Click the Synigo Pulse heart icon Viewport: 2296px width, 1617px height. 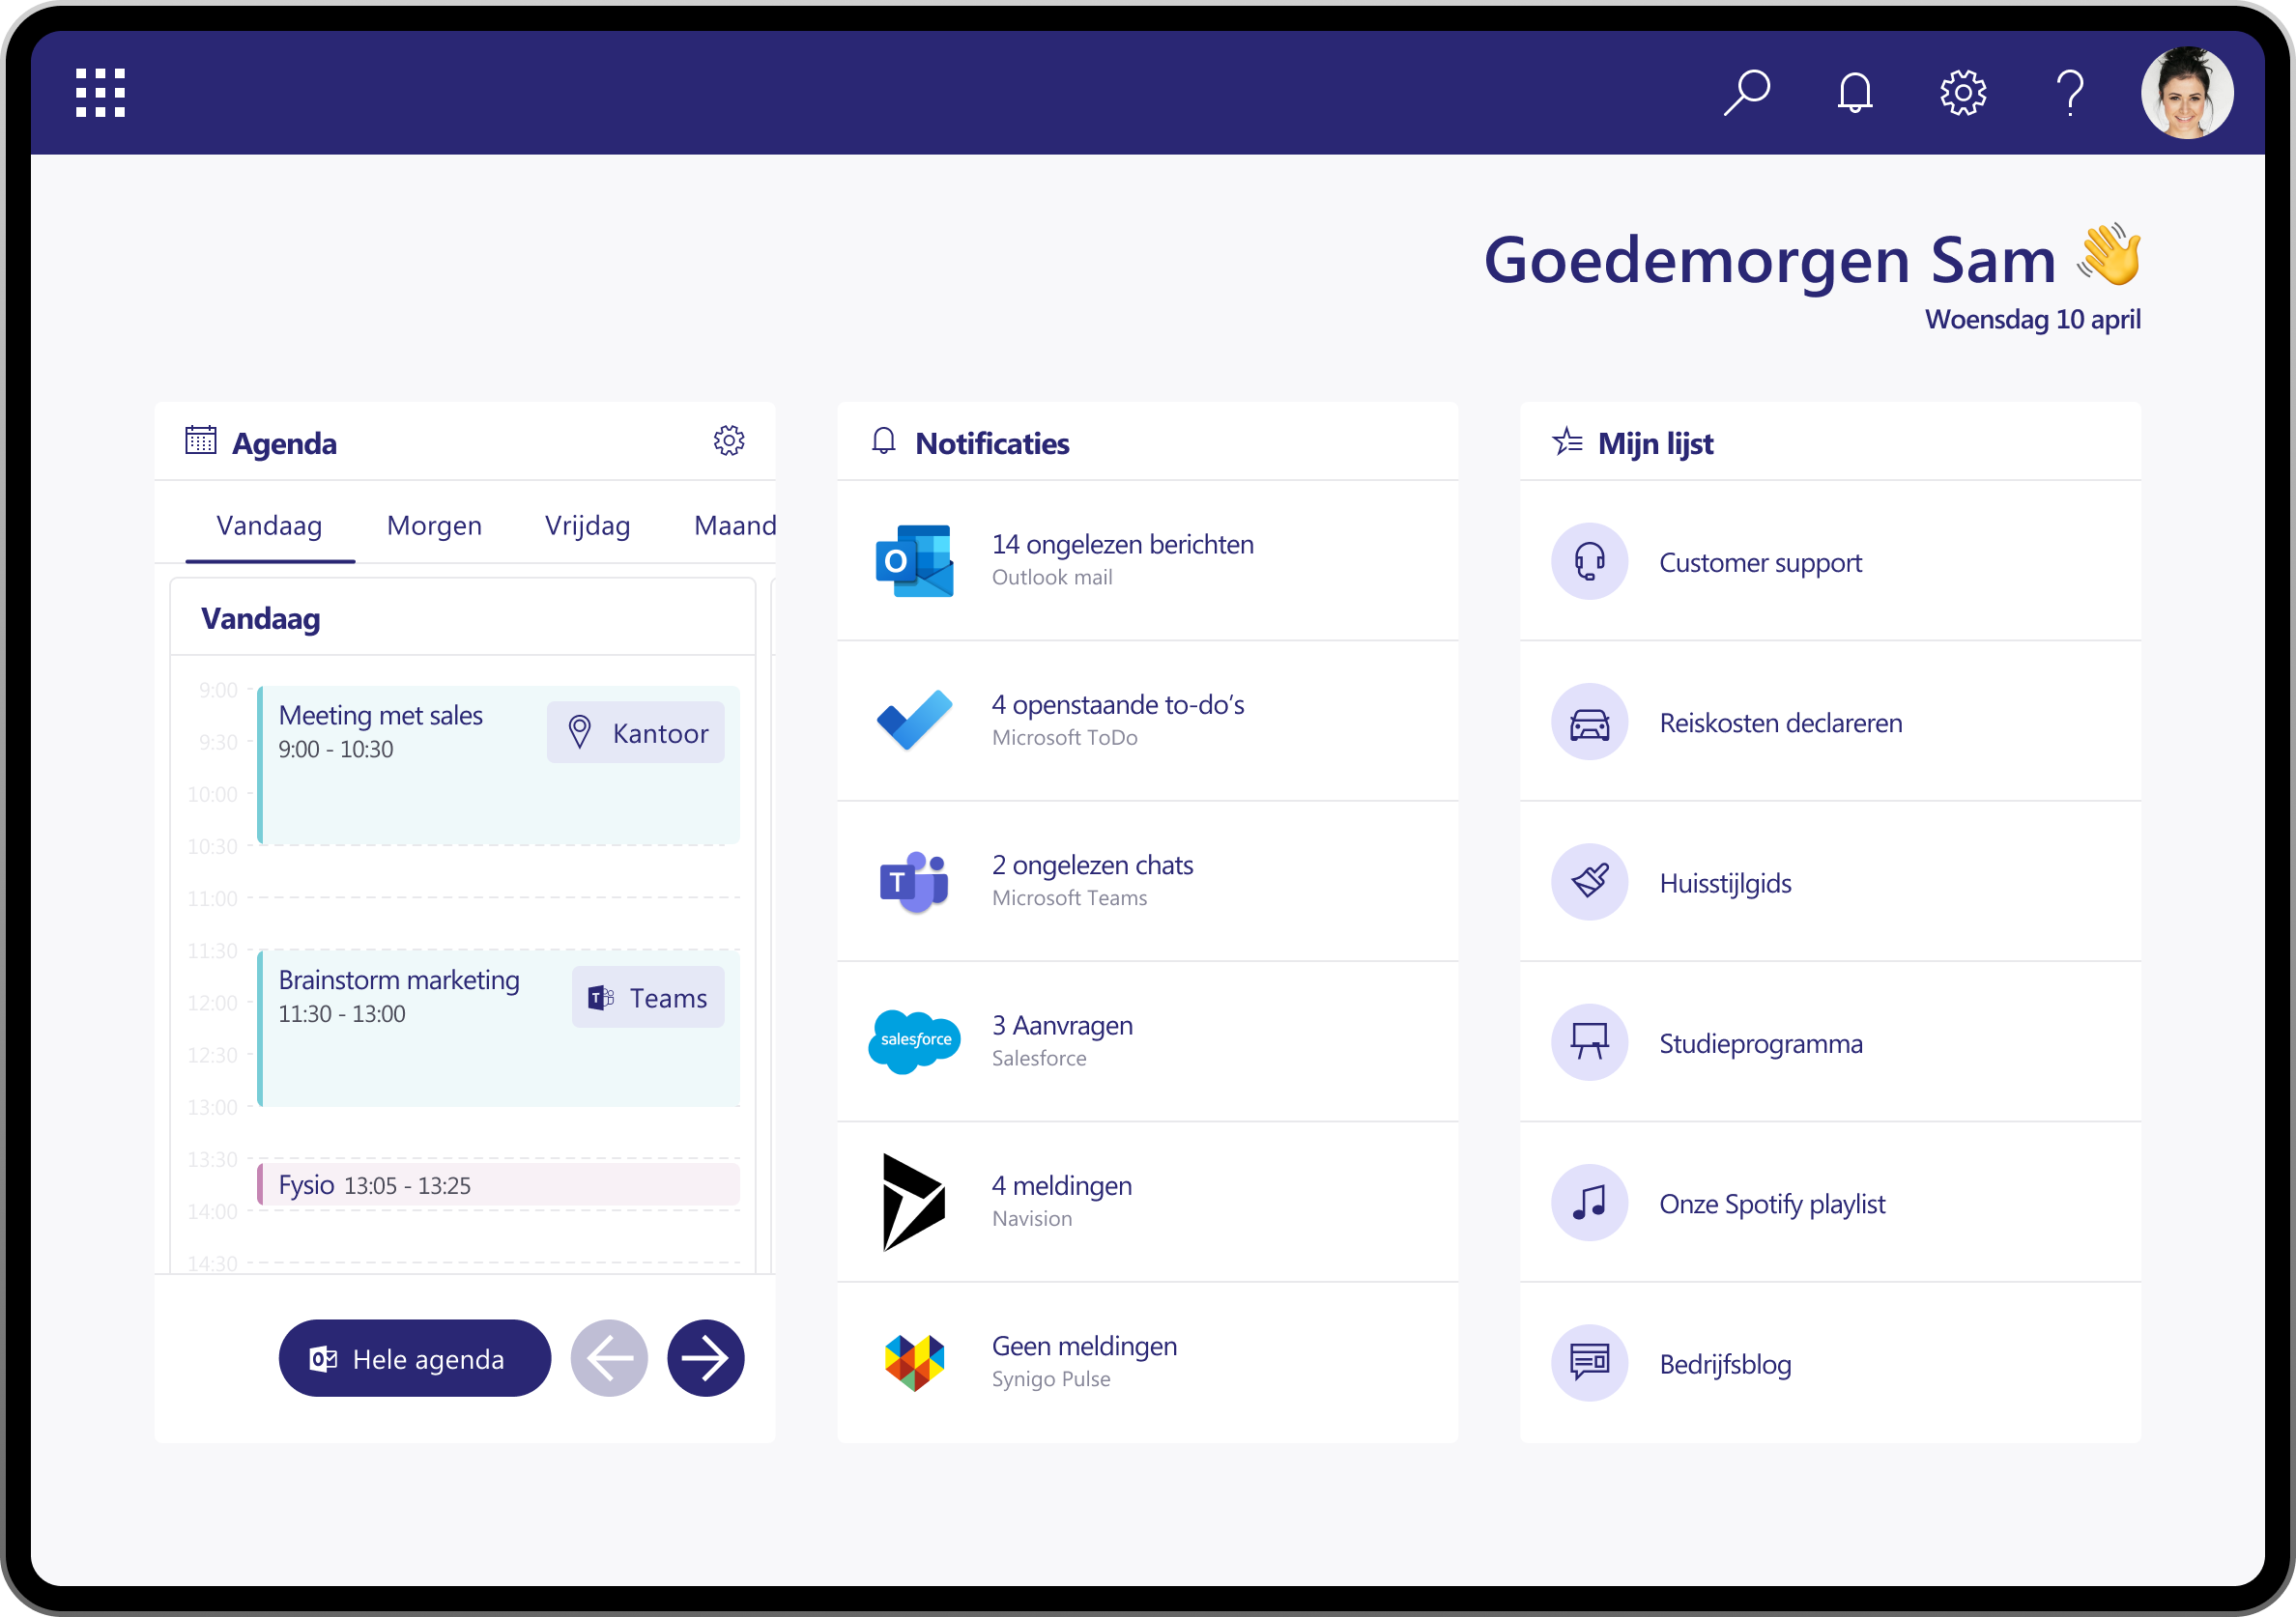[x=914, y=1363]
